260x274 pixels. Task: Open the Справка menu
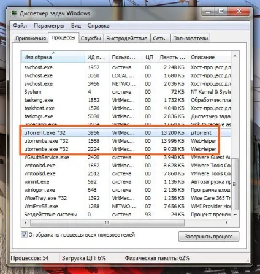click(98, 26)
